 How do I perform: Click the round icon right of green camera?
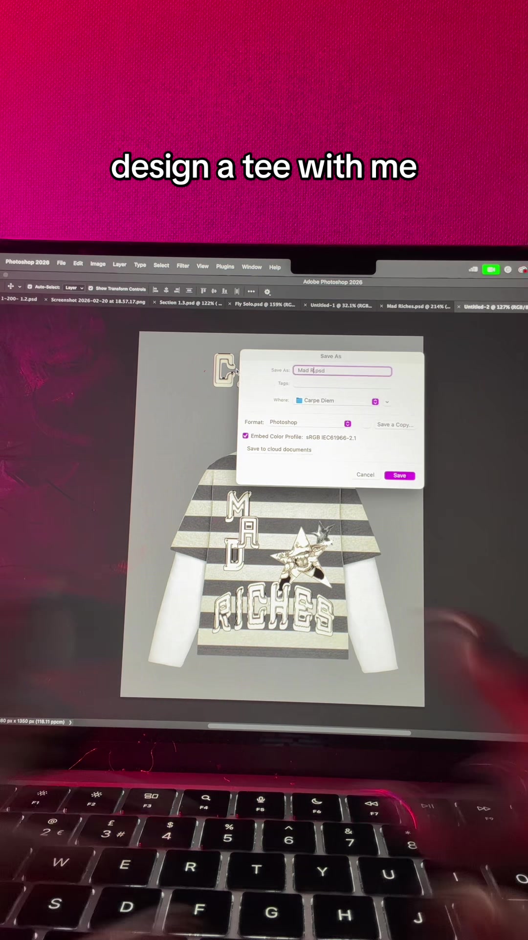pos(508,270)
